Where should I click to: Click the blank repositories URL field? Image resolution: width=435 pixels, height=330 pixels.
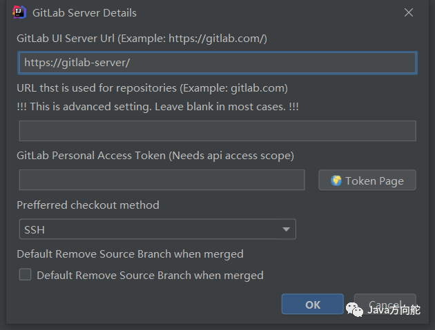(217, 131)
